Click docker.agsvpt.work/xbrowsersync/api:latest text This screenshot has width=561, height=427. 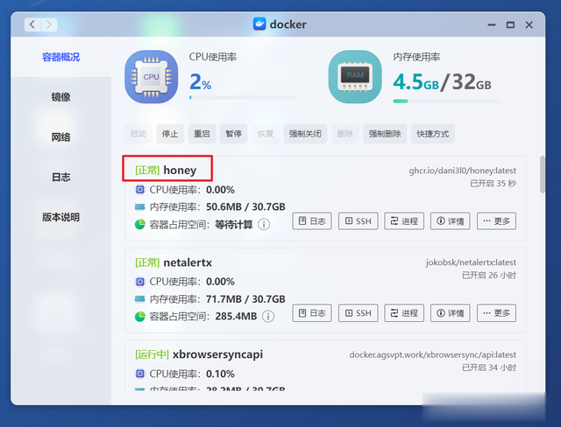pos(432,355)
